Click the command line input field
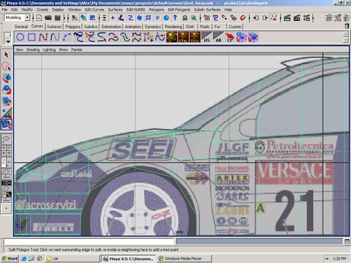 pyautogui.click(x=89, y=242)
